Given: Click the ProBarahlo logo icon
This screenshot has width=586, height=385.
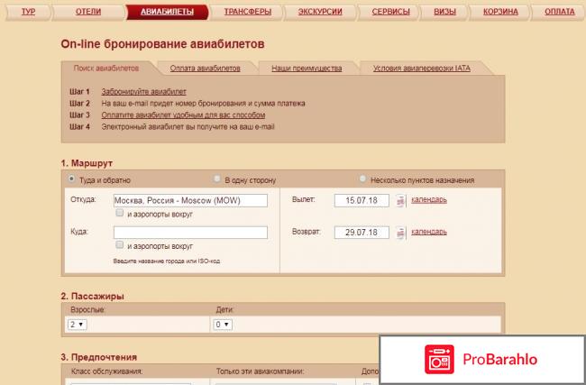Looking at the screenshot, I should (439, 360).
